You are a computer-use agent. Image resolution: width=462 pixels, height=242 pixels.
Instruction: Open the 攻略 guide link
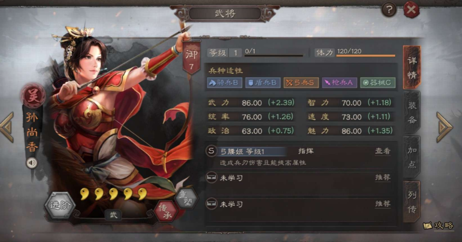[438, 225]
